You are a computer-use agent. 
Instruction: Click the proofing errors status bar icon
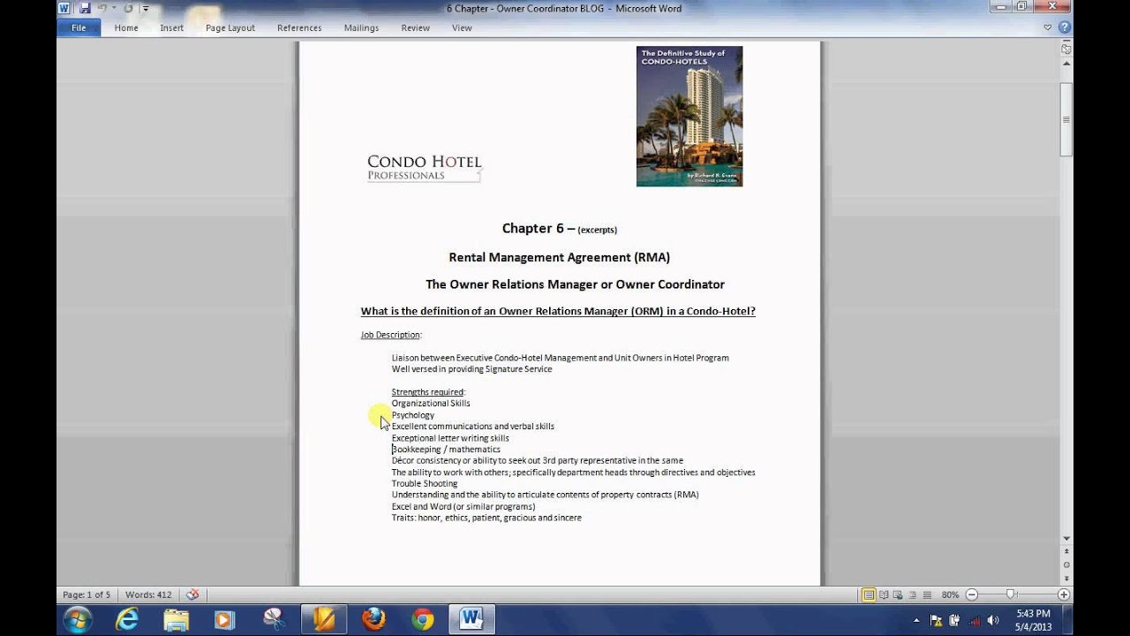pyautogui.click(x=192, y=594)
